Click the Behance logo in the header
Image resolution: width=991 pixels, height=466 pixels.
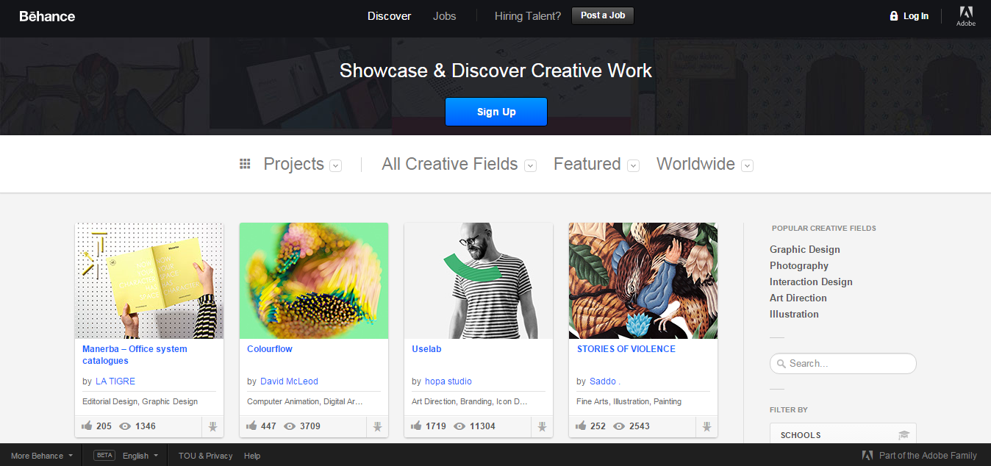[x=46, y=15]
